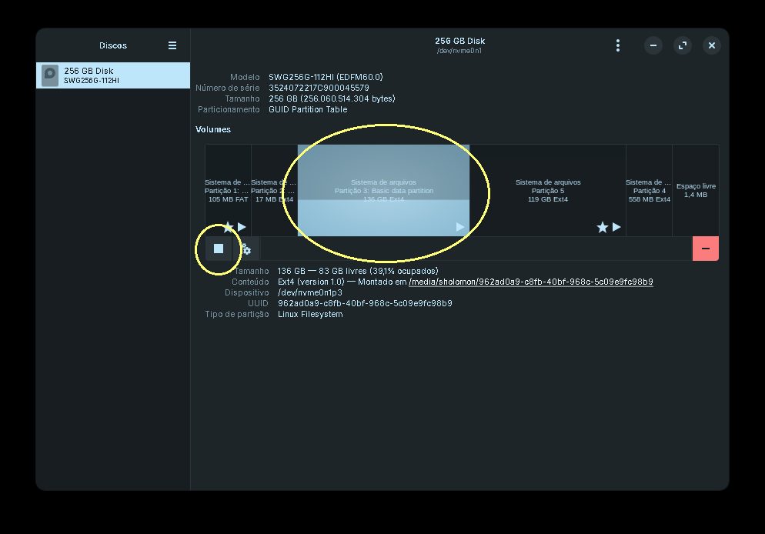Image resolution: width=765 pixels, height=534 pixels.
Task: Click the unmount (stop) partition button
Action: (x=219, y=249)
